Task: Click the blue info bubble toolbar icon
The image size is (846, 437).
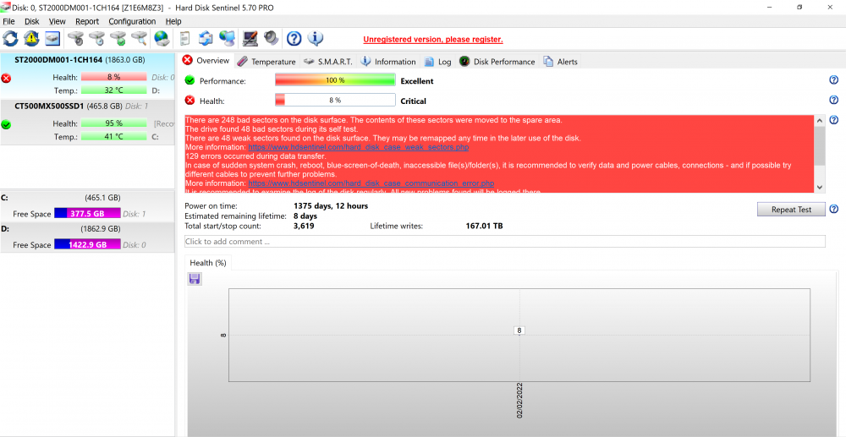Action: pyautogui.click(x=315, y=39)
